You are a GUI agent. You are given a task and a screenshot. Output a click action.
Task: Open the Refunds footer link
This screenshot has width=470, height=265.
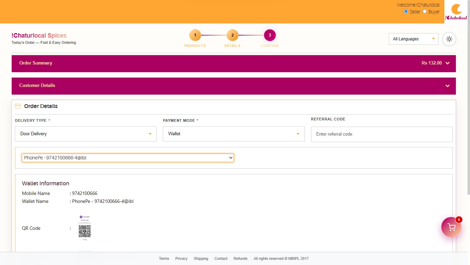(241, 258)
